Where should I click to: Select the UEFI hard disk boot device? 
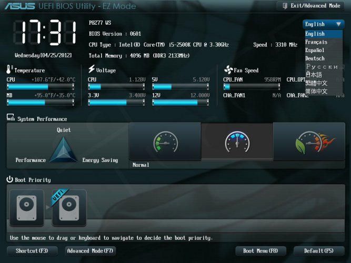tap(69, 208)
